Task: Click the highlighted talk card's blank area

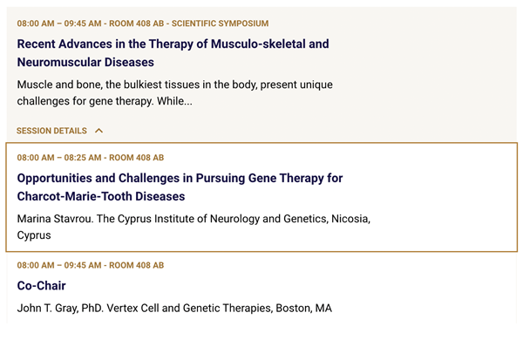Action: [444, 197]
